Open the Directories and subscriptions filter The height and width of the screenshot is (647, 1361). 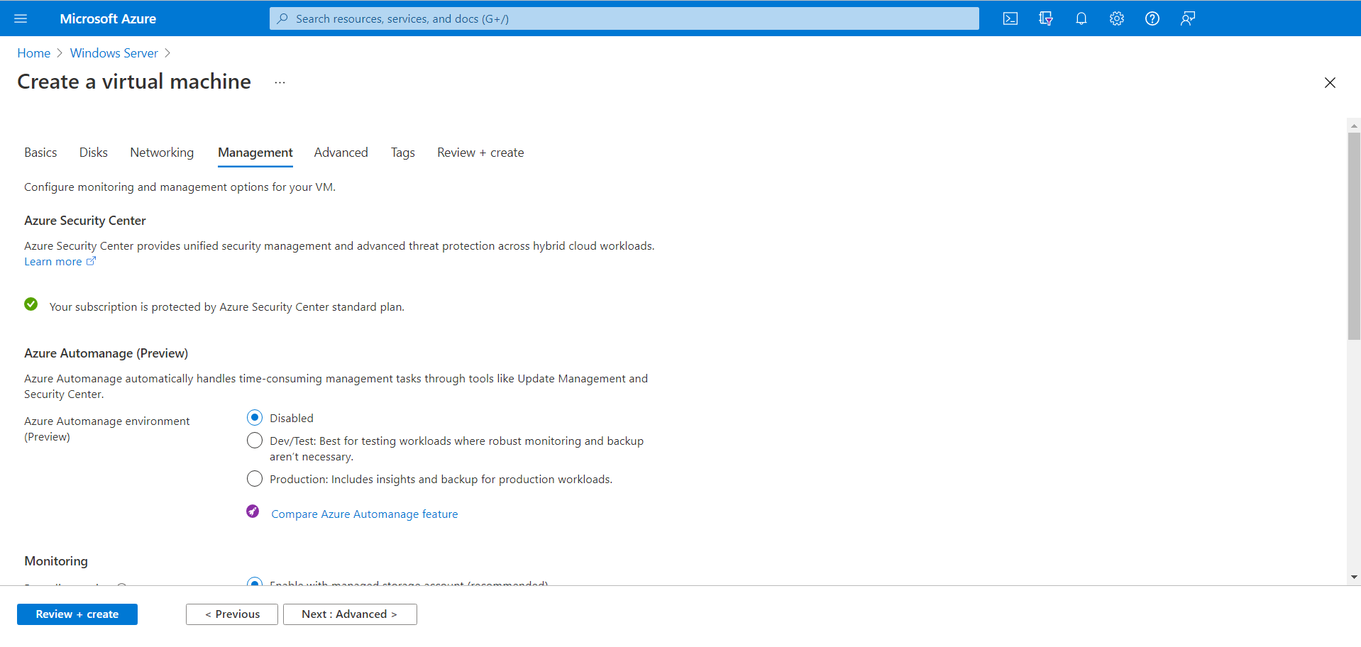(1046, 18)
